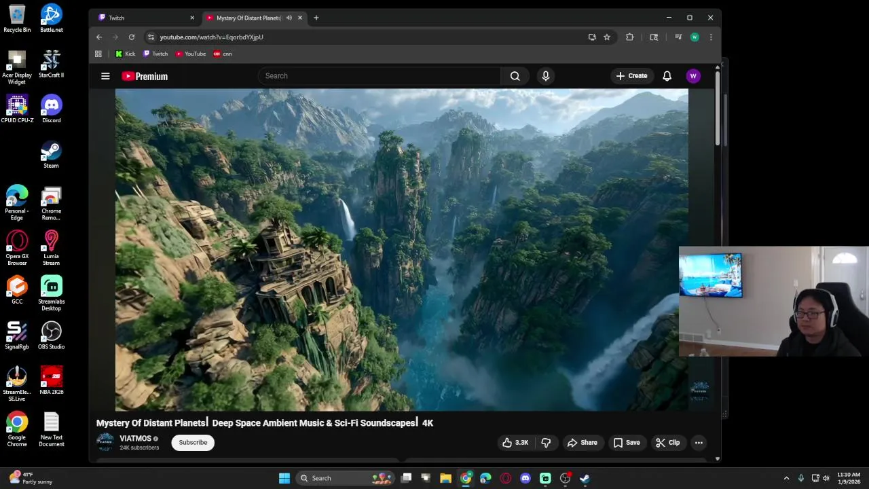Click the video player to pause
The width and height of the screenshot is (869, 489).
[401, 250]
